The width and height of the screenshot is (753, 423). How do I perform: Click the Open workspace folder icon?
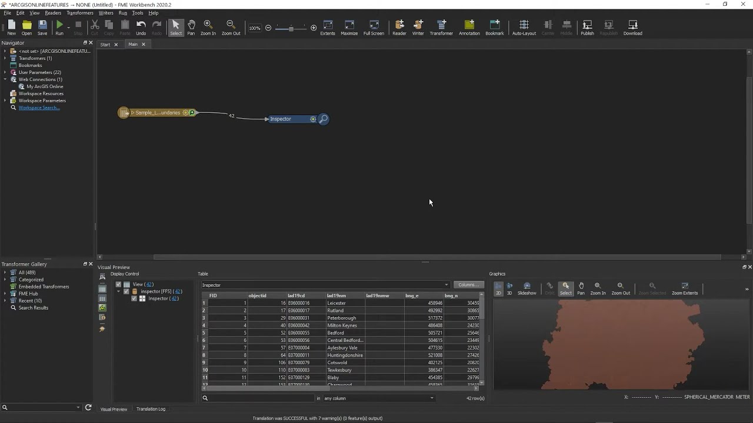(x=27, y=27)
